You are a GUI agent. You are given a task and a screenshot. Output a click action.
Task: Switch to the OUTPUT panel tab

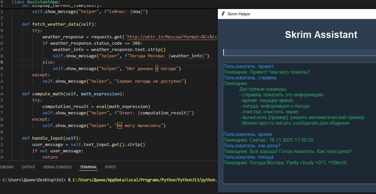[x=28, y=167]
